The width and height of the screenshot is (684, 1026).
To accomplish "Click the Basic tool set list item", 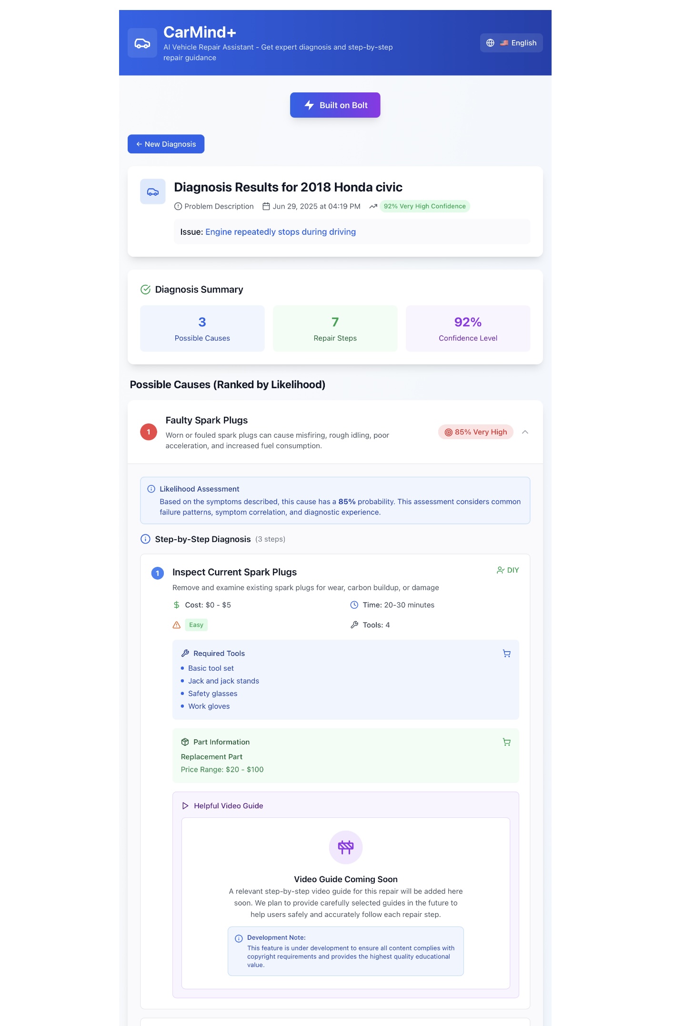I will click(211, 668).
